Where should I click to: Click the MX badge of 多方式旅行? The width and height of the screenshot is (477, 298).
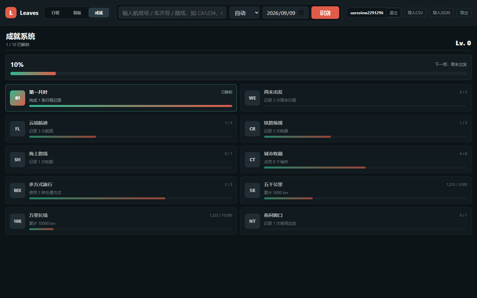point(18,190)
